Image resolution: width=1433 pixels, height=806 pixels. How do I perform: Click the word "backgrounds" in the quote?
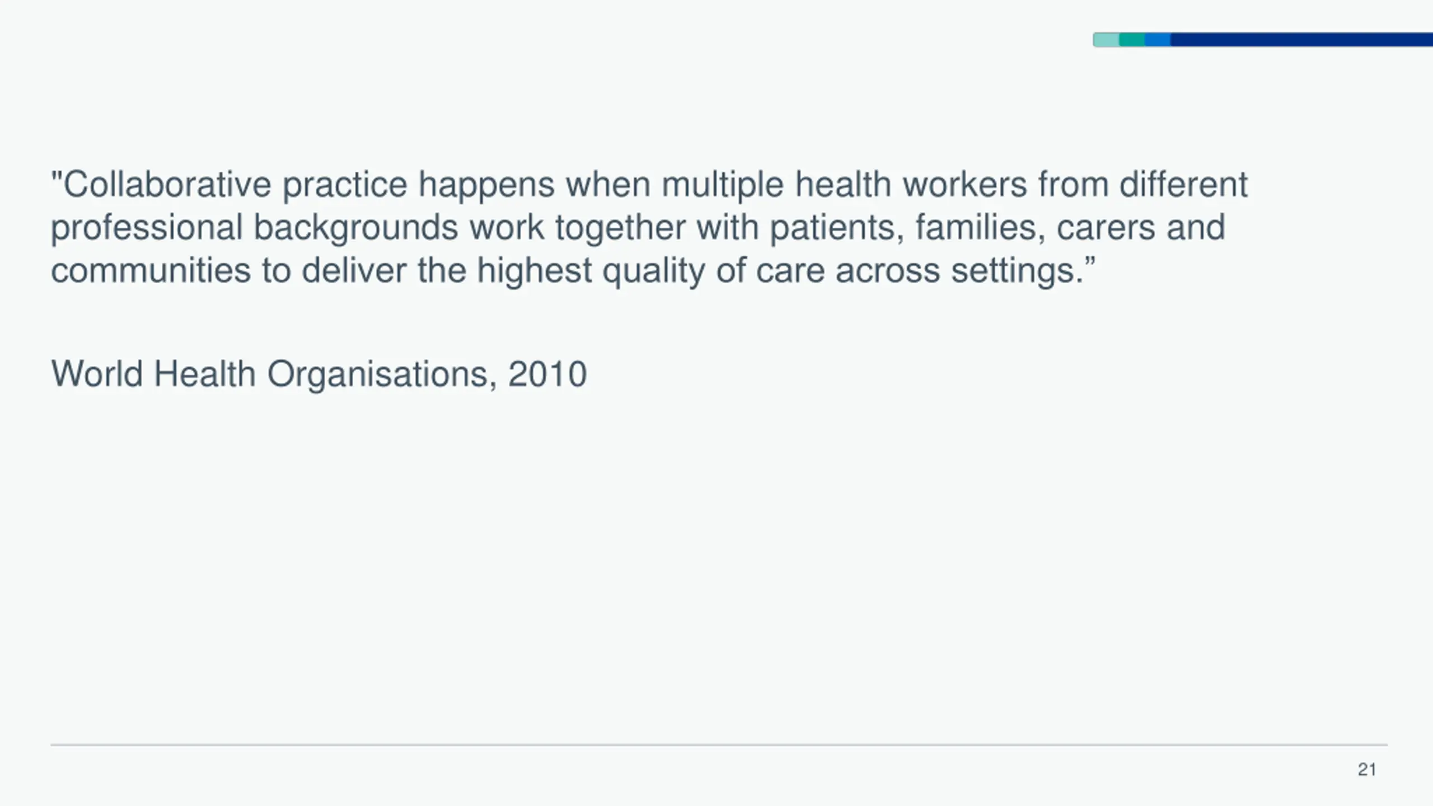pos(356,228)
